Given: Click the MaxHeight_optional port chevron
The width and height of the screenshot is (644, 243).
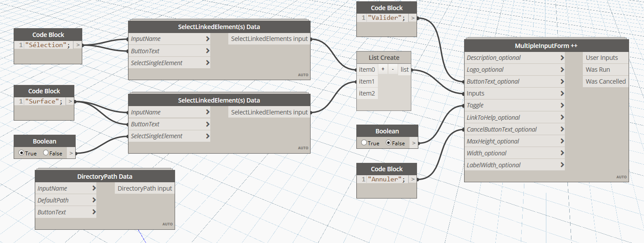Looking at the screenshot, I should click(562, 141).
